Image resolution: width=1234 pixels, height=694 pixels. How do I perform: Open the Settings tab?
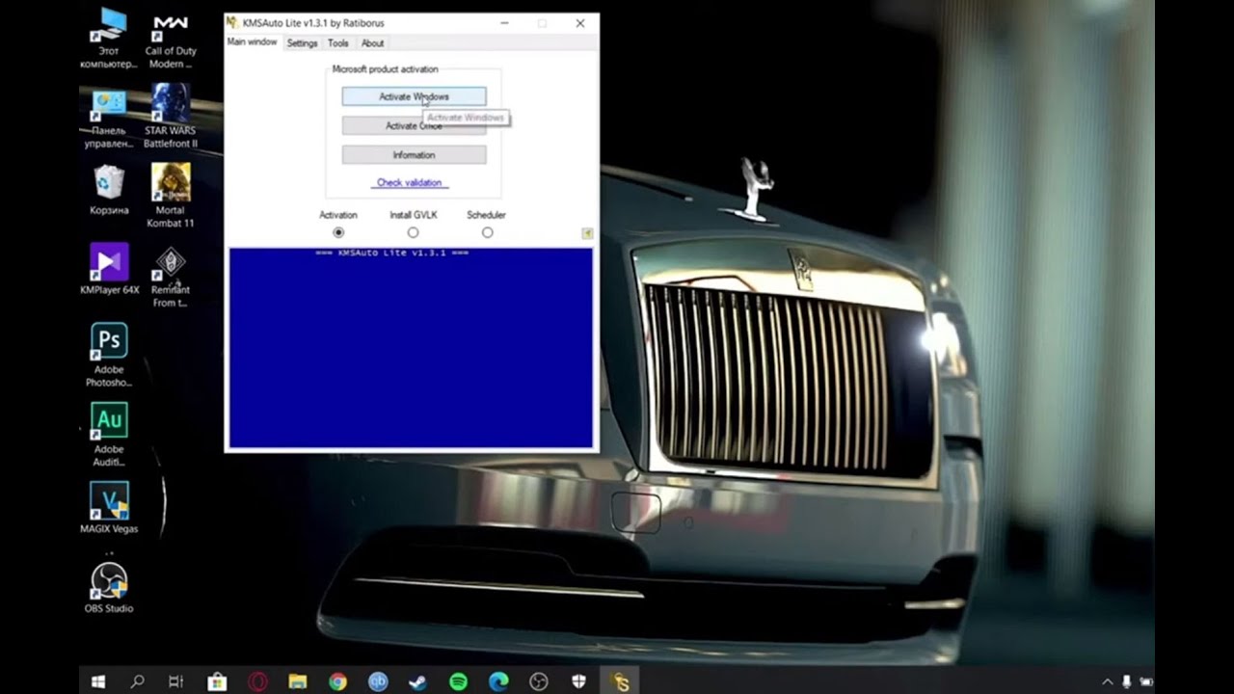(302, 43)
